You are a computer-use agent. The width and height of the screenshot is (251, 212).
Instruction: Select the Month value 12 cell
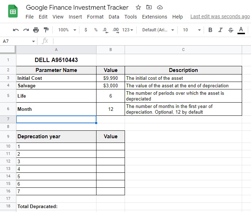click(x=110, y=109)
